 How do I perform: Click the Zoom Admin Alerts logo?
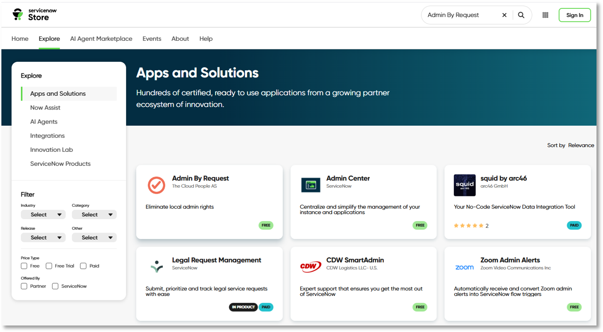(x=464, y=267)
